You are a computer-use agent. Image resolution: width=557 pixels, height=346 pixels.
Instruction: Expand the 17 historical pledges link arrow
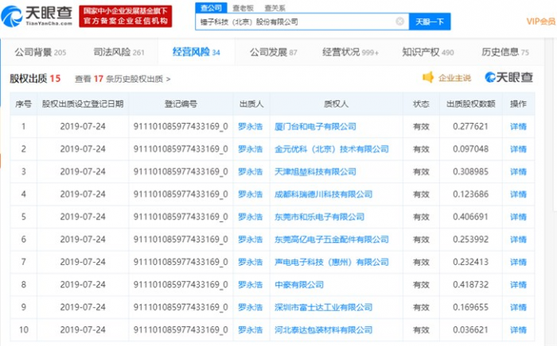coord(168,79)
